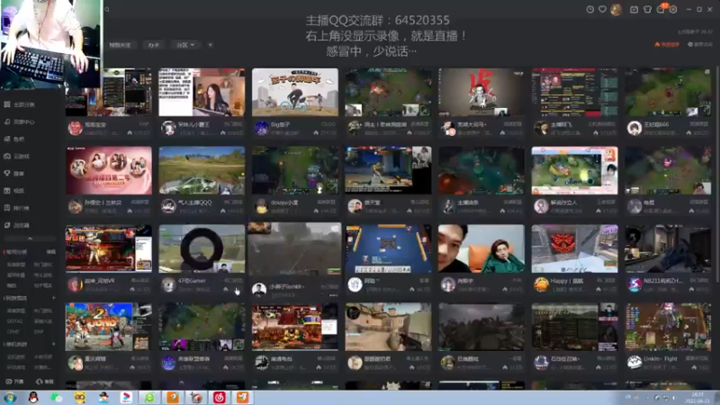Select CFHD in the sidebar categories
The height and width of the screenshot is (405, 720).
(13, 331)
